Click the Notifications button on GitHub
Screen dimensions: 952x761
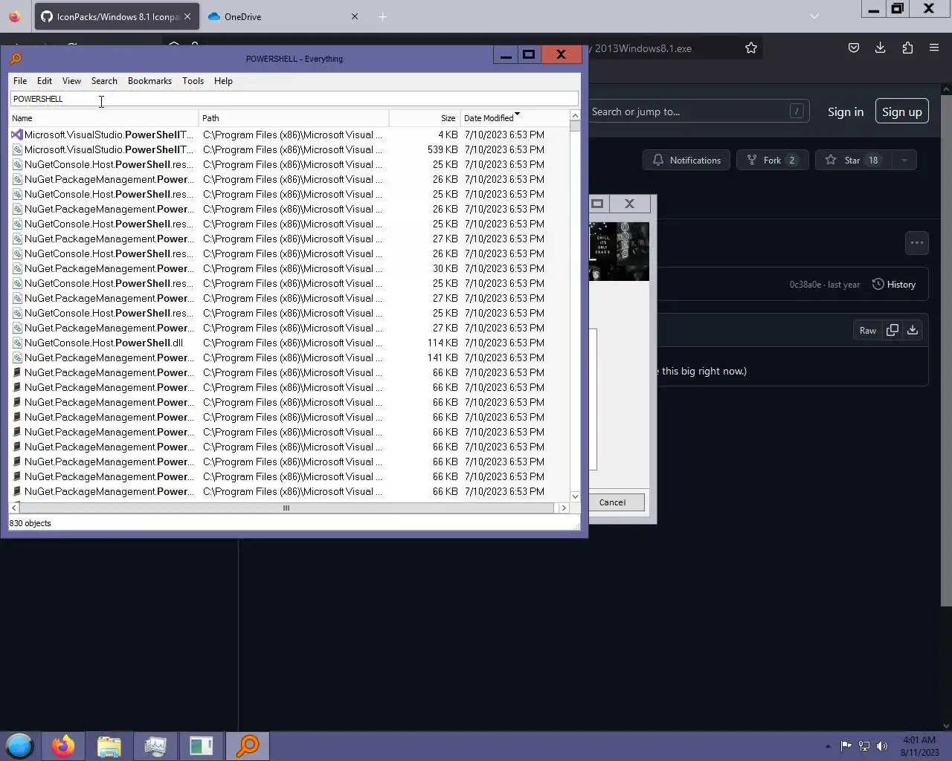tap(686, 160)
